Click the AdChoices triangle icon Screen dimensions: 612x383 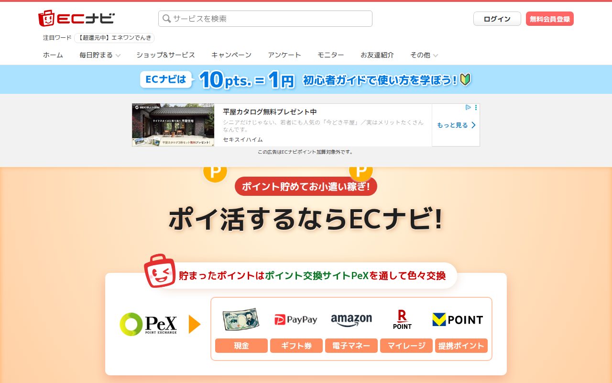click(469, 108)
